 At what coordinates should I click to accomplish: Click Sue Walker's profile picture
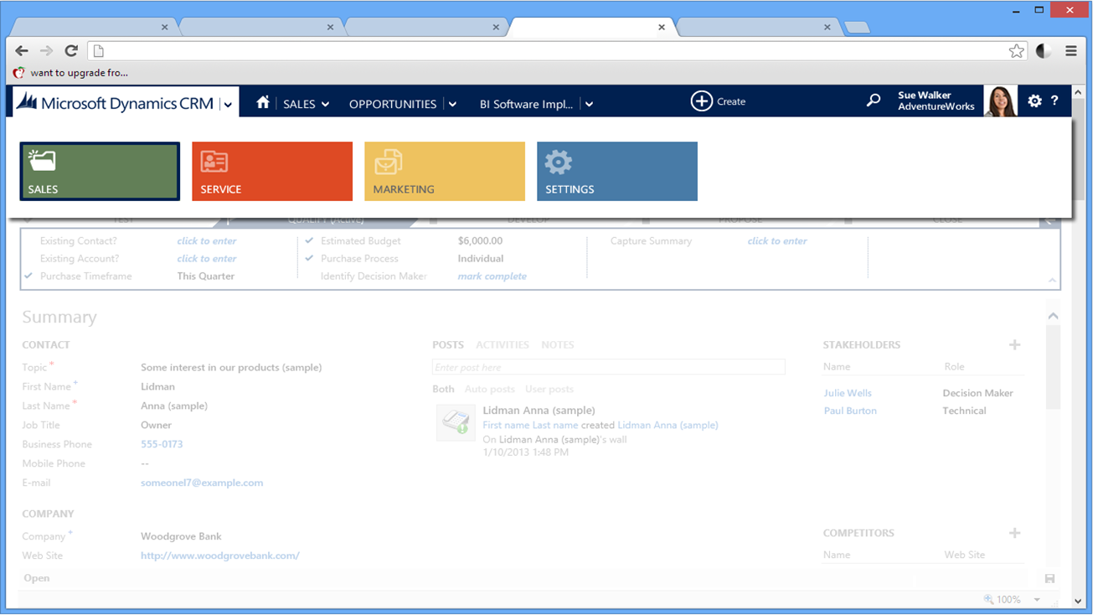click(x=1000, y=101)
